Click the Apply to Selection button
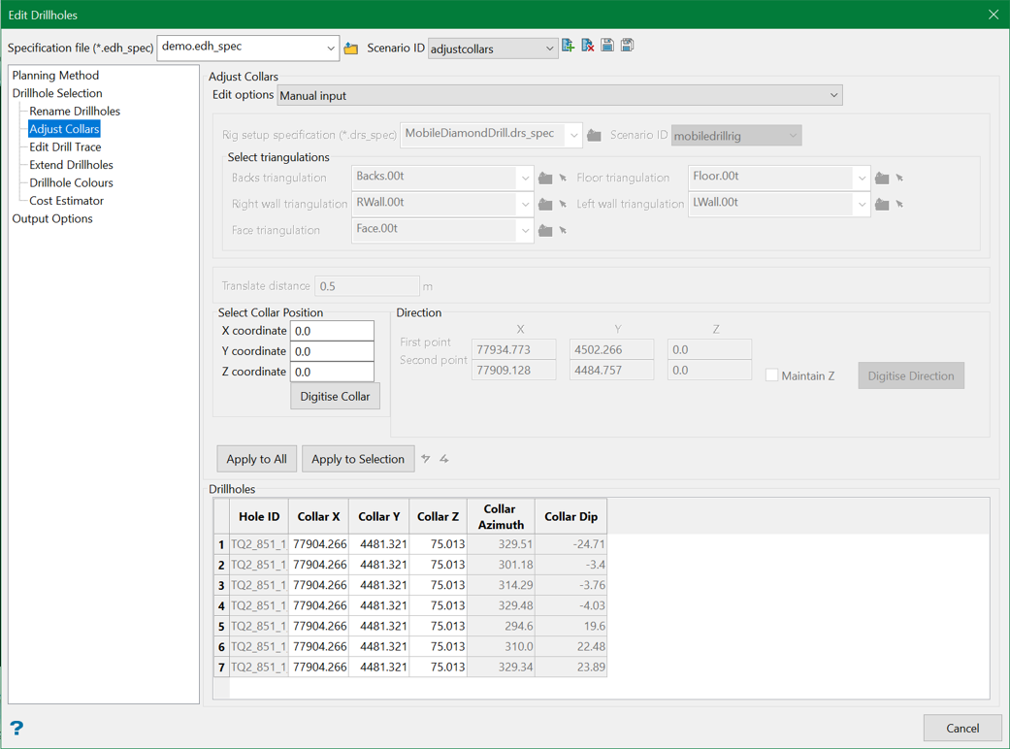The height and width of the screenshot is (749, 1010). point(357,459)
